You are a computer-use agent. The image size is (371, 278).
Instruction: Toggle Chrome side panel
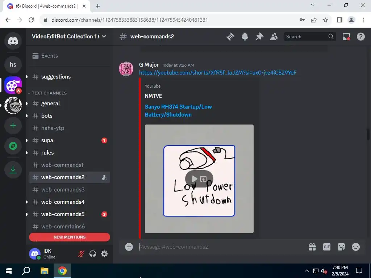point(340,20)
